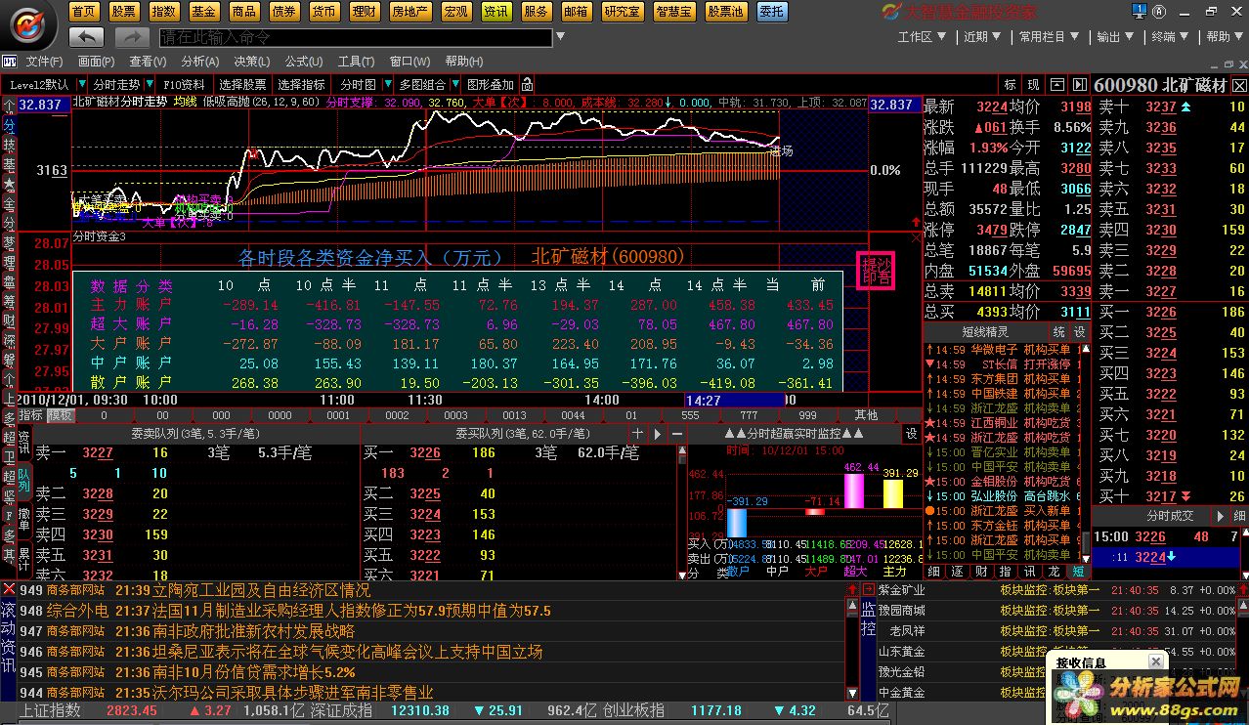
Task: Open the 分析(A) menu
Action: [x=199, y=61]
